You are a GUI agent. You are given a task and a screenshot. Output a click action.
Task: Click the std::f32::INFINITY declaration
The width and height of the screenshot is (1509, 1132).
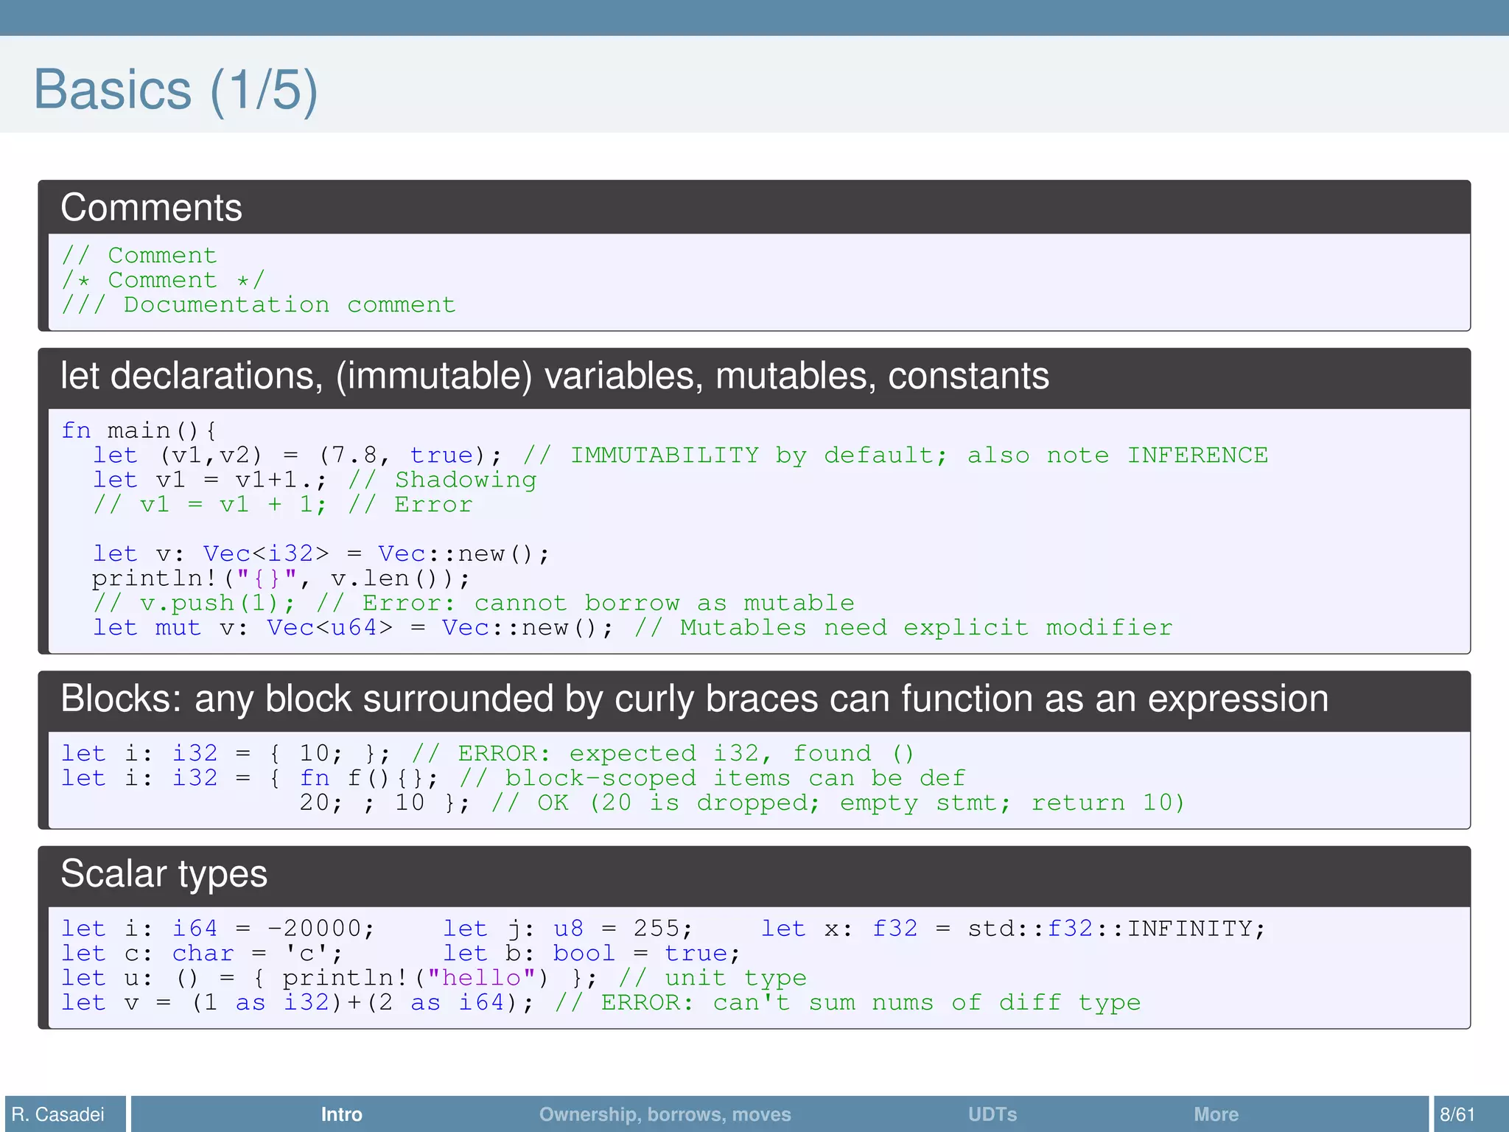pos(1012,929)
